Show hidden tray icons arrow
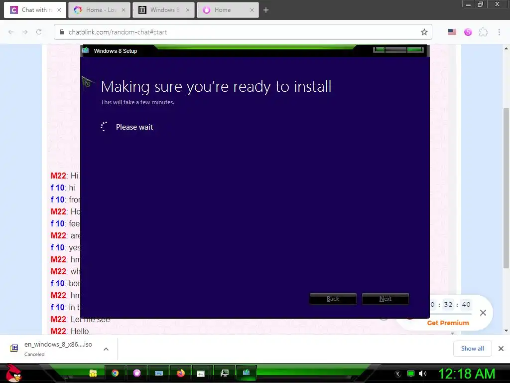The image size is (510, 383). coord(397,374)
